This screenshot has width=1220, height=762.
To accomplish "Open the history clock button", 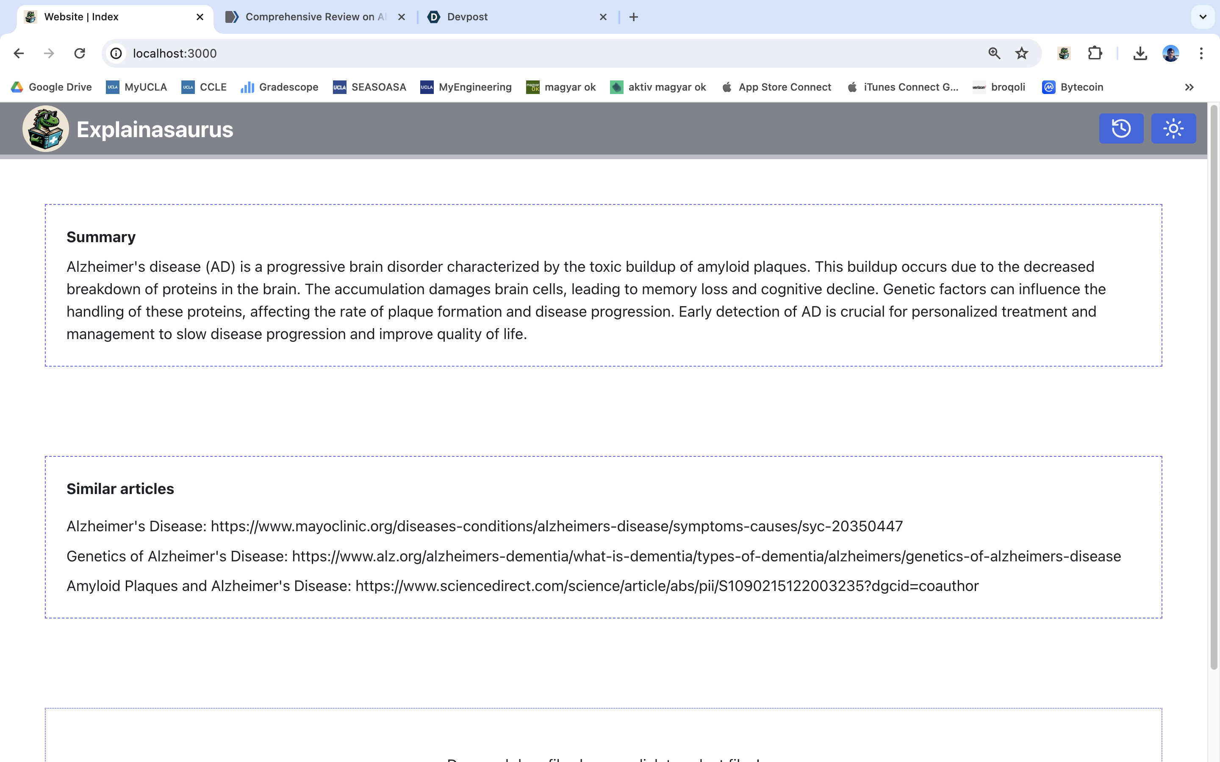I will tap(1121, 129).
